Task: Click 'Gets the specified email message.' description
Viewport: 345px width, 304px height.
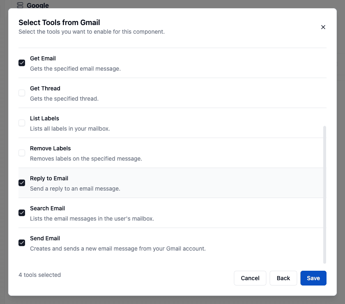Action: click(x=75, y=69)
